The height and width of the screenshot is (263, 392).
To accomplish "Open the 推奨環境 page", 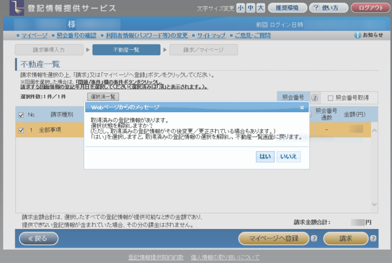I will point(287,8).
